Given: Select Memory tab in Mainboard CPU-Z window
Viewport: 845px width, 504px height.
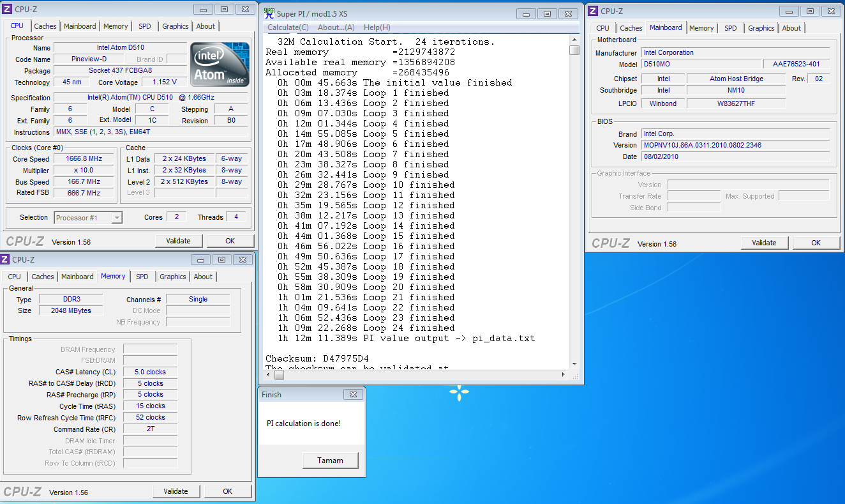Looking at the screenshot, I should (x=701, y=28).
